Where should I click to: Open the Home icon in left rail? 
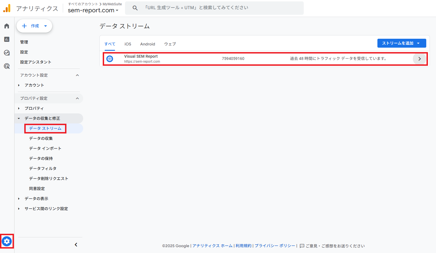pyautogui.click(x=7, y=26)
